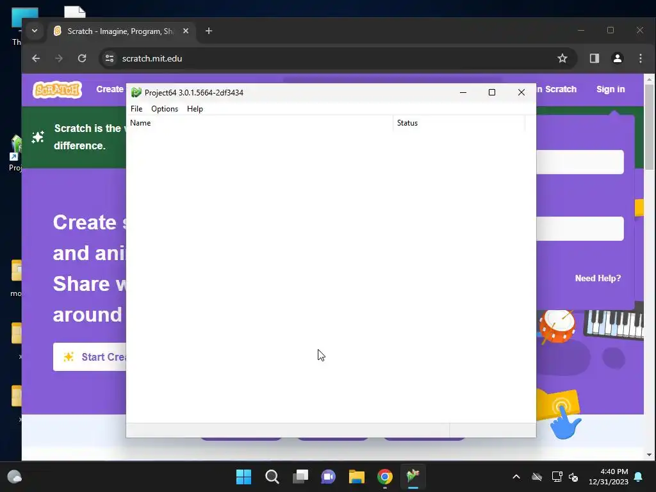The image size is (656, 492).
Task: Click the scroll down arrow in Chrome
Action: click(650, 455)
